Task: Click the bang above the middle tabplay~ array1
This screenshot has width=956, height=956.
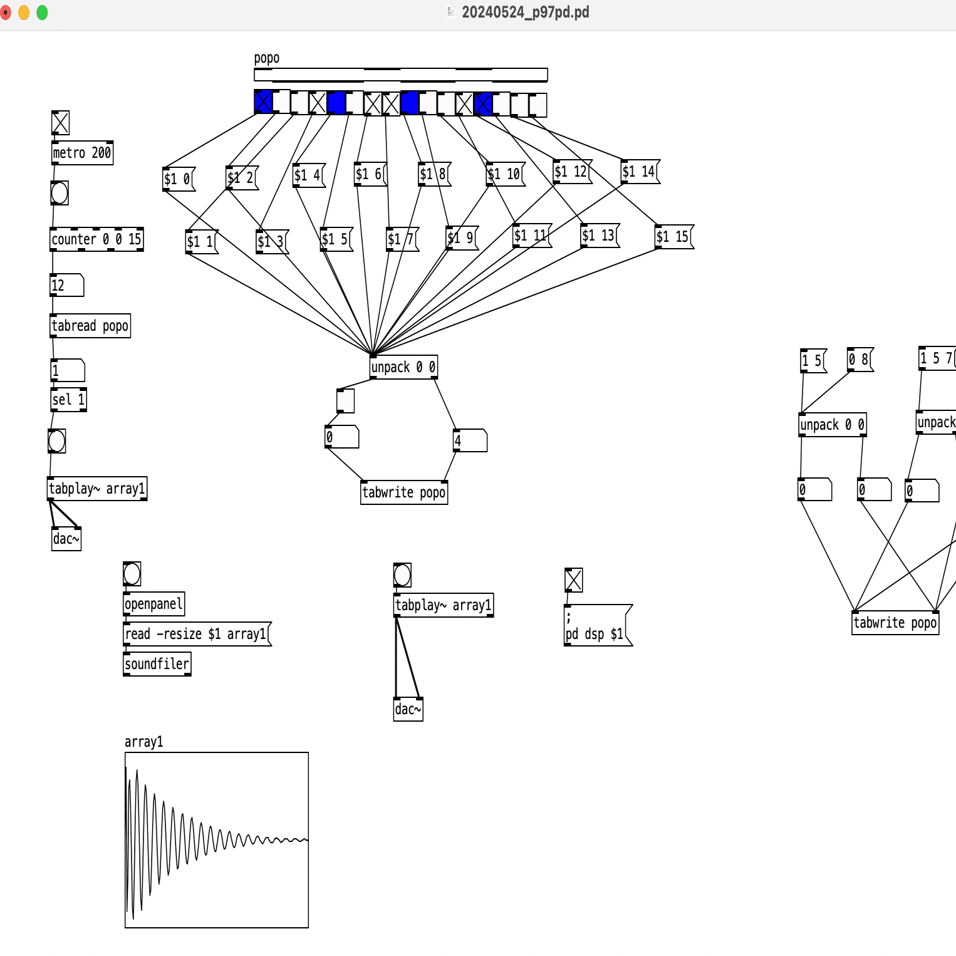Action: pos(402,574)
